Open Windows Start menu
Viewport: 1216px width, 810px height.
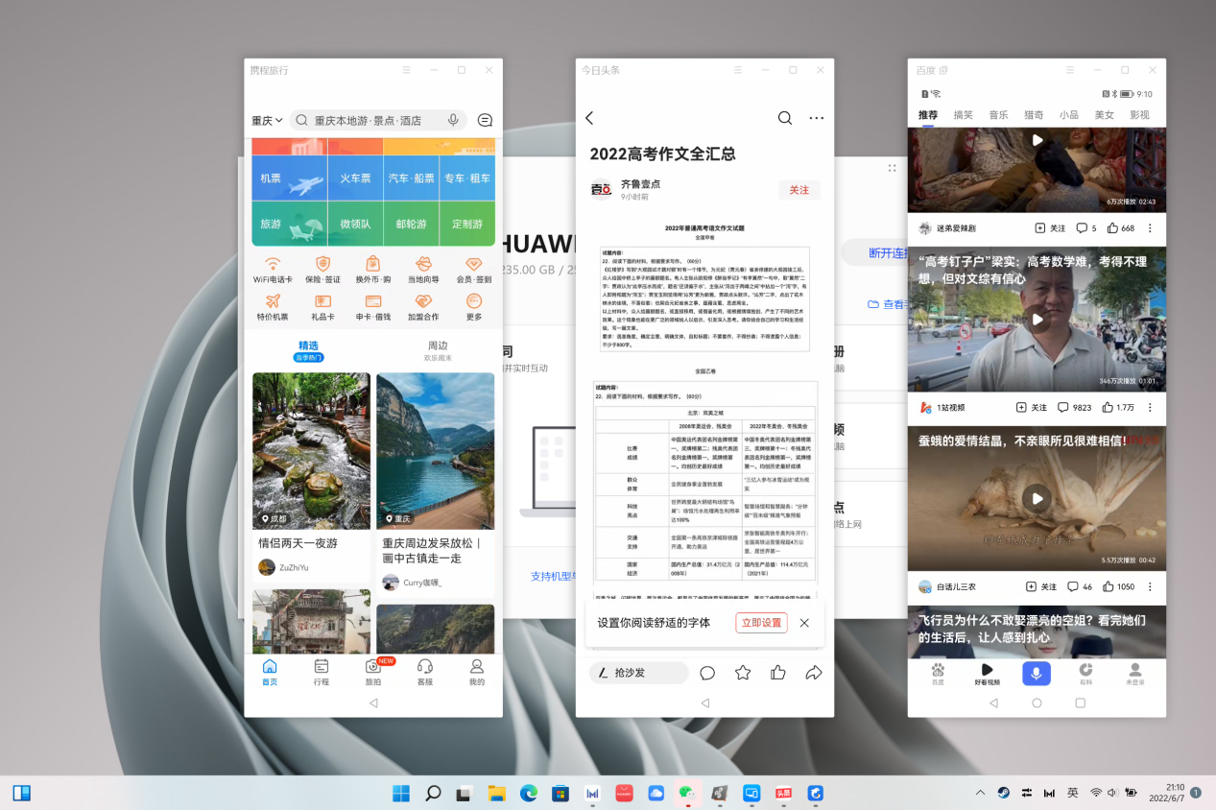click(401, 793)
